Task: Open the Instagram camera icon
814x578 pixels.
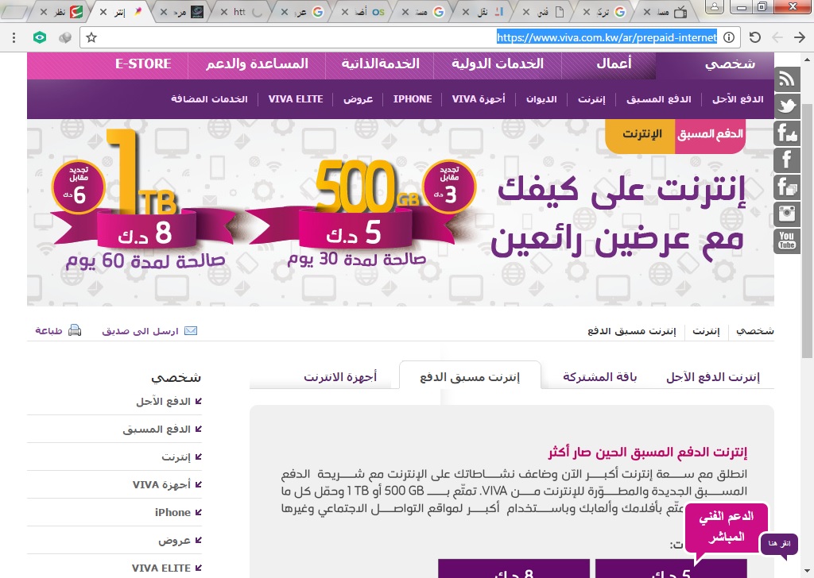Action: 787,214
